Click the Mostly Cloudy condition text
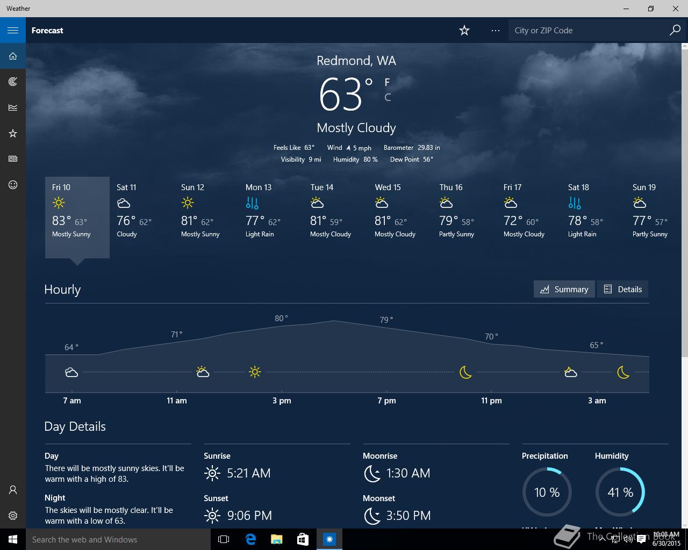Viewport: 688px width, 550px height. pos(356,128)
